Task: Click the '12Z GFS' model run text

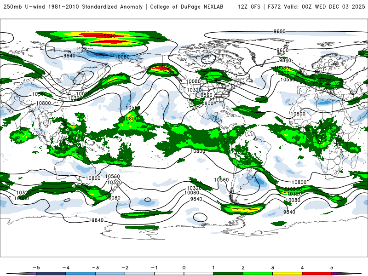Action: tap(249, 7)
